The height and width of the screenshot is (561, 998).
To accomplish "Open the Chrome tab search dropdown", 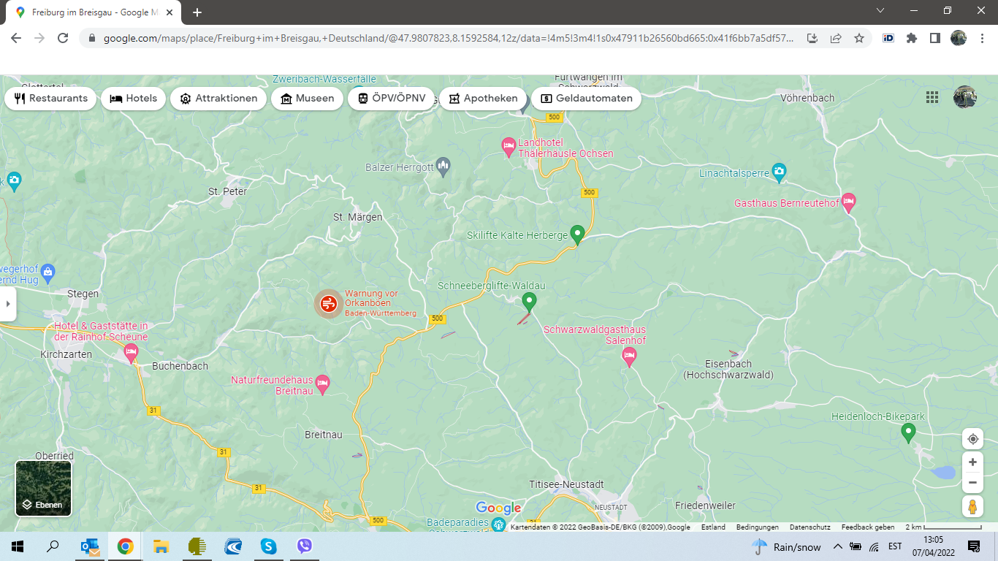I will (x=880, y=11).
